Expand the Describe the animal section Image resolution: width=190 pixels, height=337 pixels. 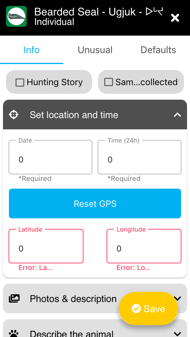[x=178, y=333]
